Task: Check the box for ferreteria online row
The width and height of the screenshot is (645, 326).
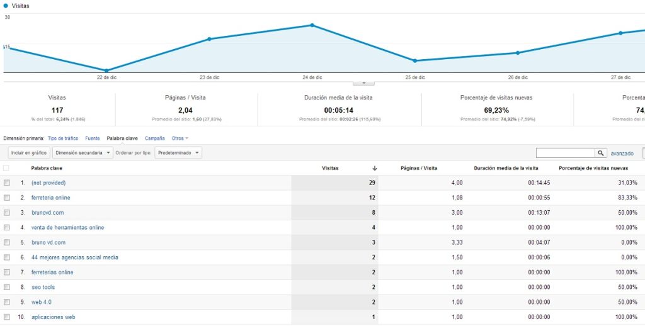Action: 6,198
